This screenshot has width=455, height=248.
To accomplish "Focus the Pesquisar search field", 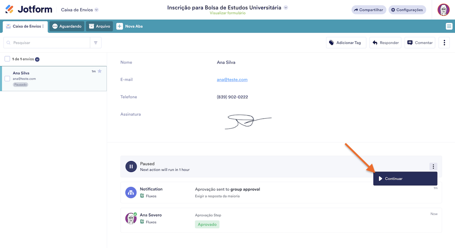I will click(x=47, y=43).
